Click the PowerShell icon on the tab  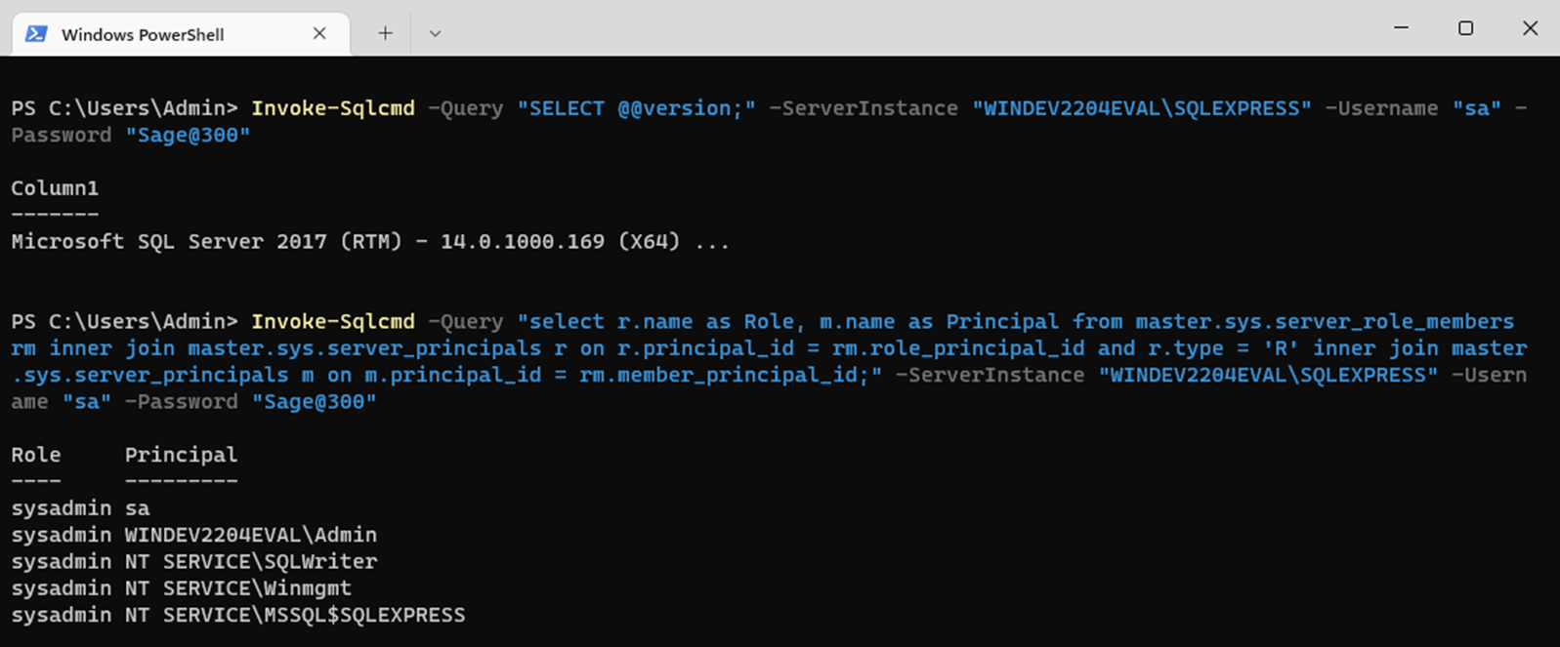[x=36, y=34]
